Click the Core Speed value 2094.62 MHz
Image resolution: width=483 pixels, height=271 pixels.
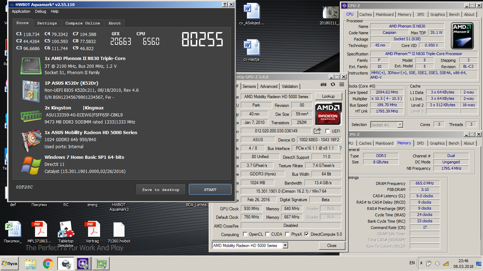387,92
